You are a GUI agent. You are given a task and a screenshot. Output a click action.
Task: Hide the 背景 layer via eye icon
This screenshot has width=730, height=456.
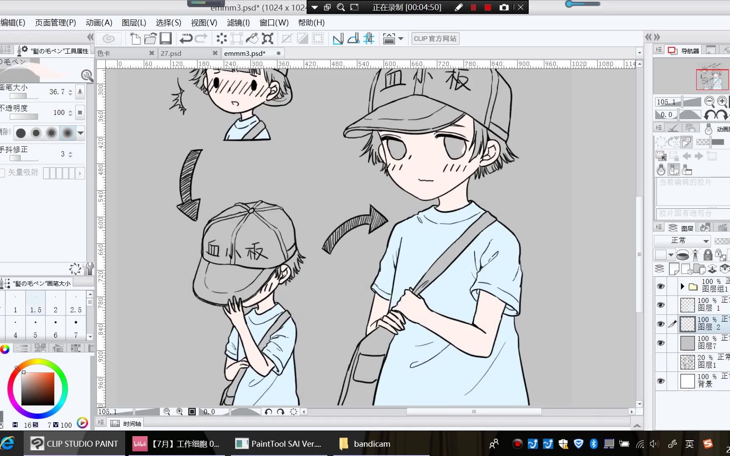click(x=661, y=381)
